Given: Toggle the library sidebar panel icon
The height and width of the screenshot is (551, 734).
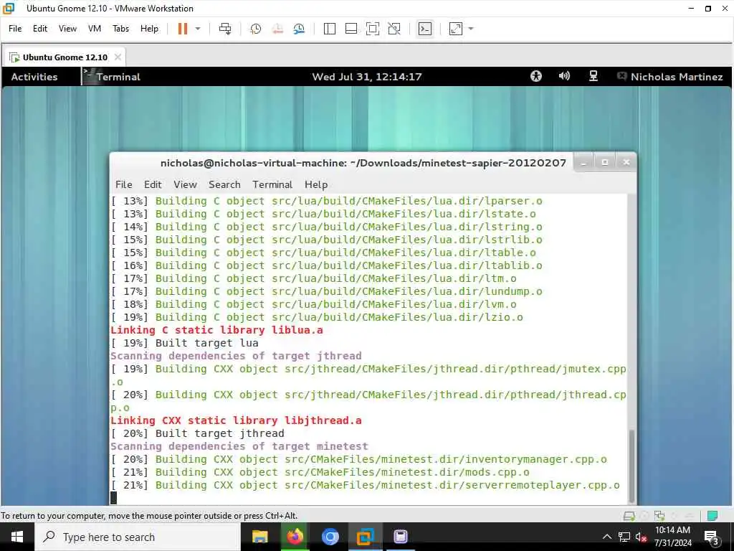Looking at the screenshot, I should [x=330, y=29].
